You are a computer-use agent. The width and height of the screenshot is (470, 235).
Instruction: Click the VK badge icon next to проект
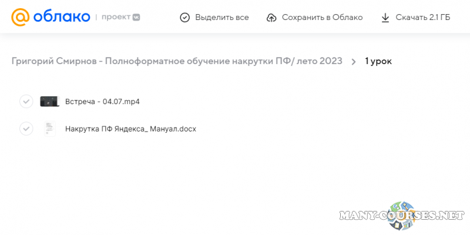pos(137,18)
